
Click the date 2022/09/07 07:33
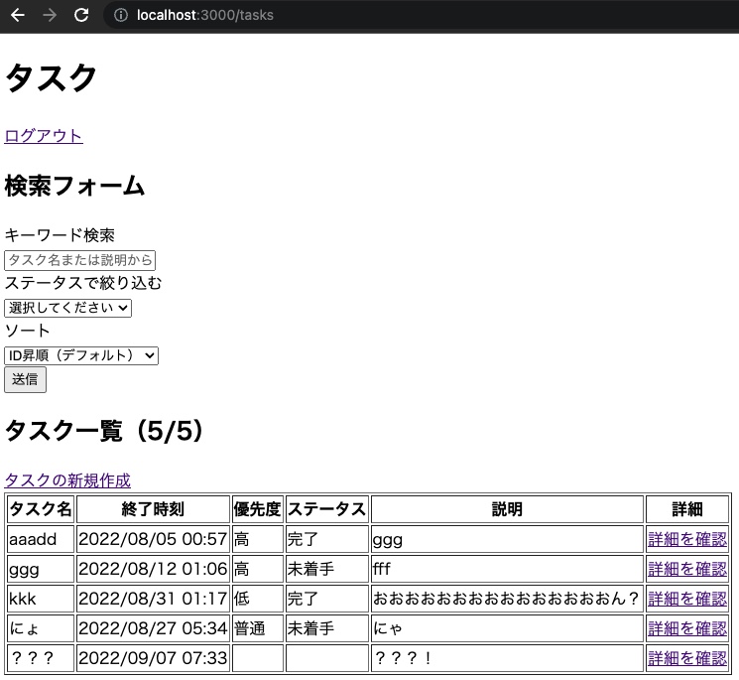[x=153, y=658]
